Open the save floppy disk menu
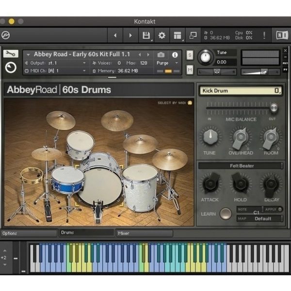291x291 pixels. click(x=146, y=35)
